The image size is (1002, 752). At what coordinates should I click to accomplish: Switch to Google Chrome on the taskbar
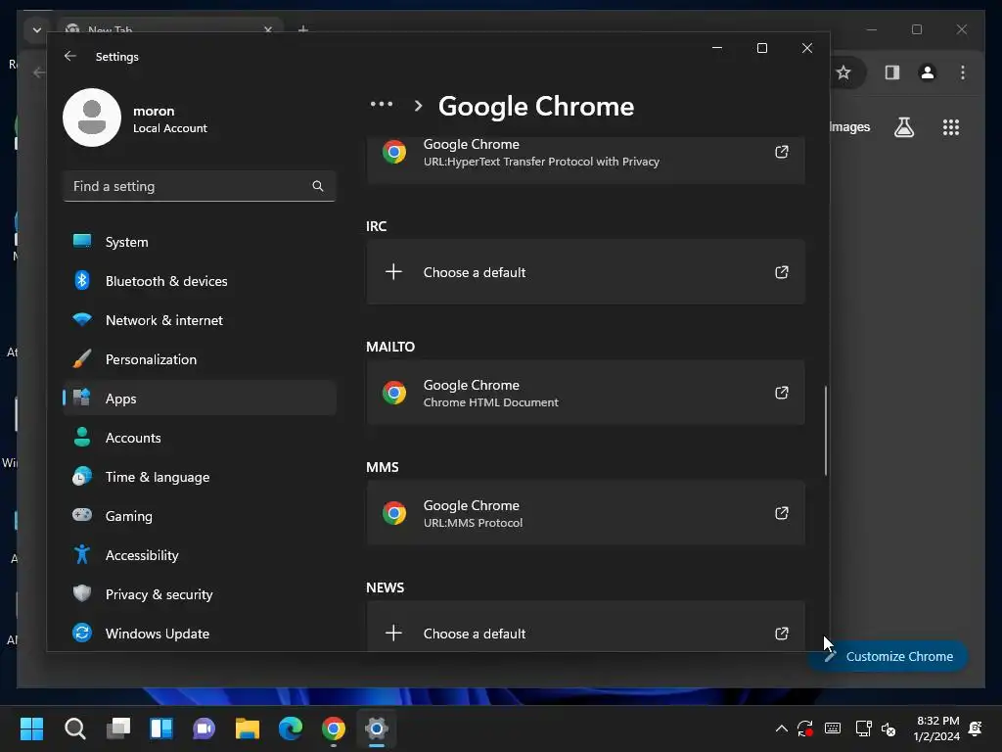[334, 728]
